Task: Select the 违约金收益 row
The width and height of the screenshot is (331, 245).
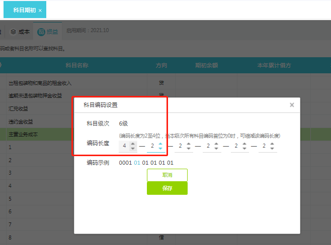Action: pyautogui.click(x=21, y=121)
